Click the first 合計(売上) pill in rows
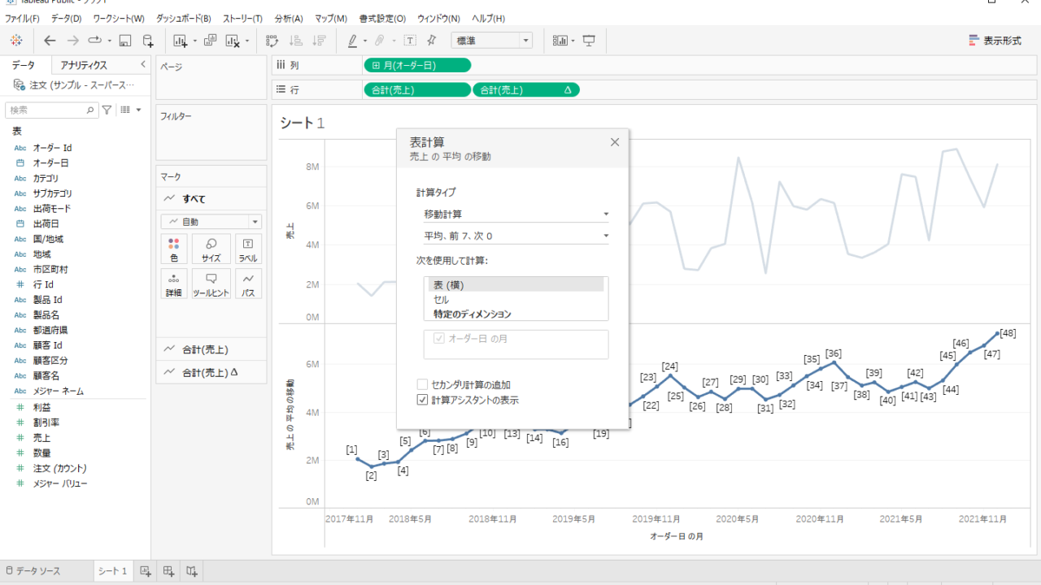Screen dimensions: 1041x585 click(417, 90)
